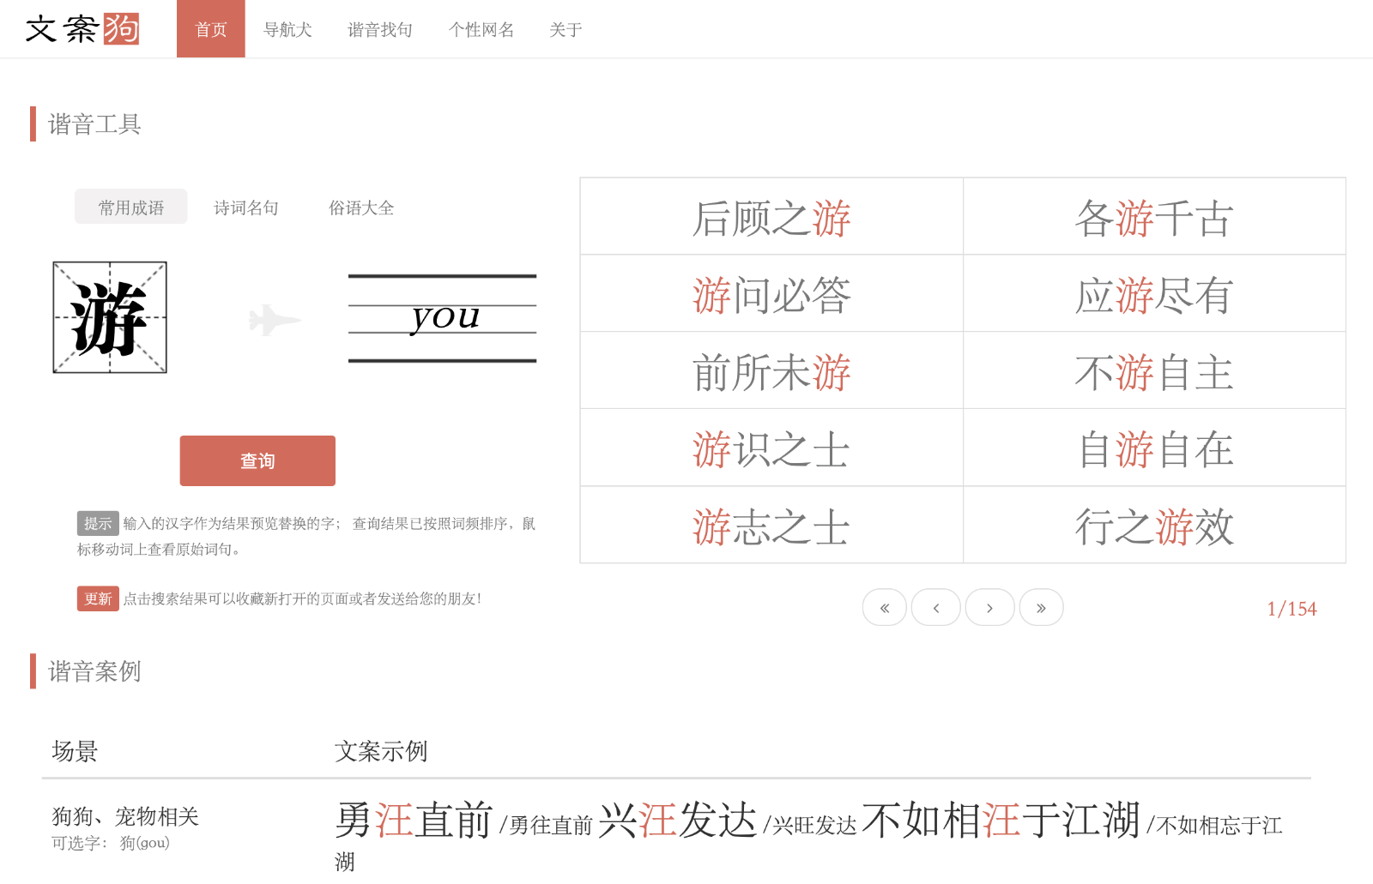The width and height of the screenshot is (1373, 884).
Task: Jump to the last results page
Action: (x=1041, y=608)
